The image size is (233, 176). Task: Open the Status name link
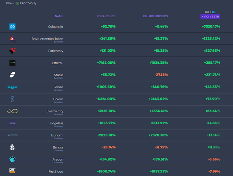pos(59,75)
